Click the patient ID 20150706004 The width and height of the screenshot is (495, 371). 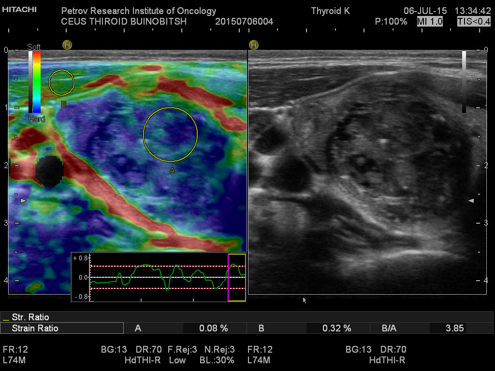click(244, 22)
